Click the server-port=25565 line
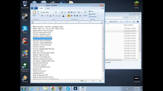 42,41
